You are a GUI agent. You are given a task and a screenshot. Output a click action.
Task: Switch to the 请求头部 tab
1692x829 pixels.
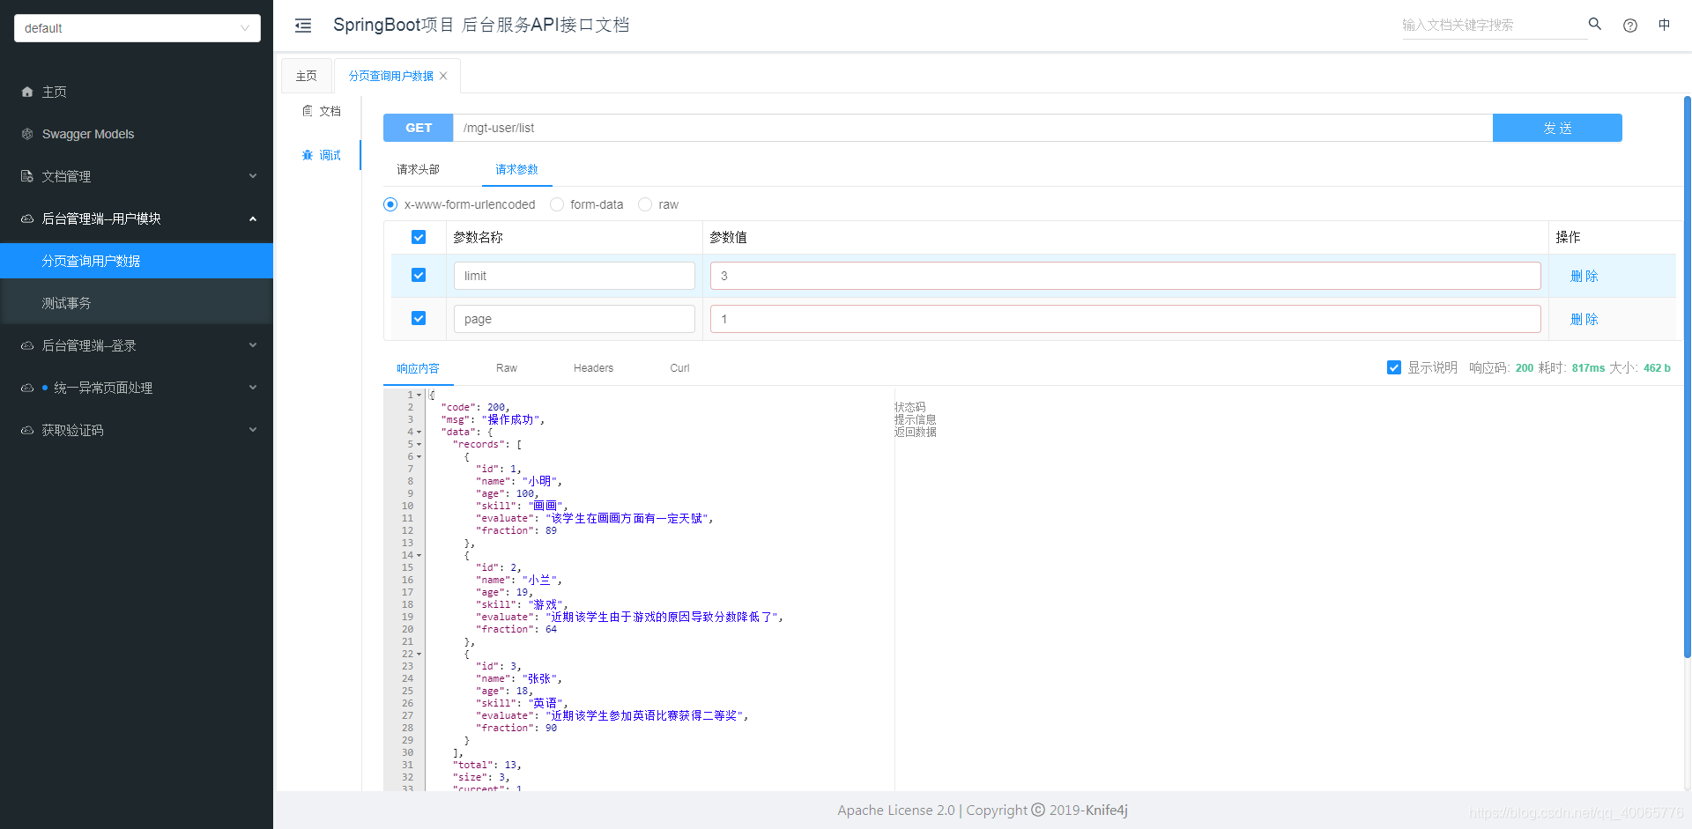point(418,168)
